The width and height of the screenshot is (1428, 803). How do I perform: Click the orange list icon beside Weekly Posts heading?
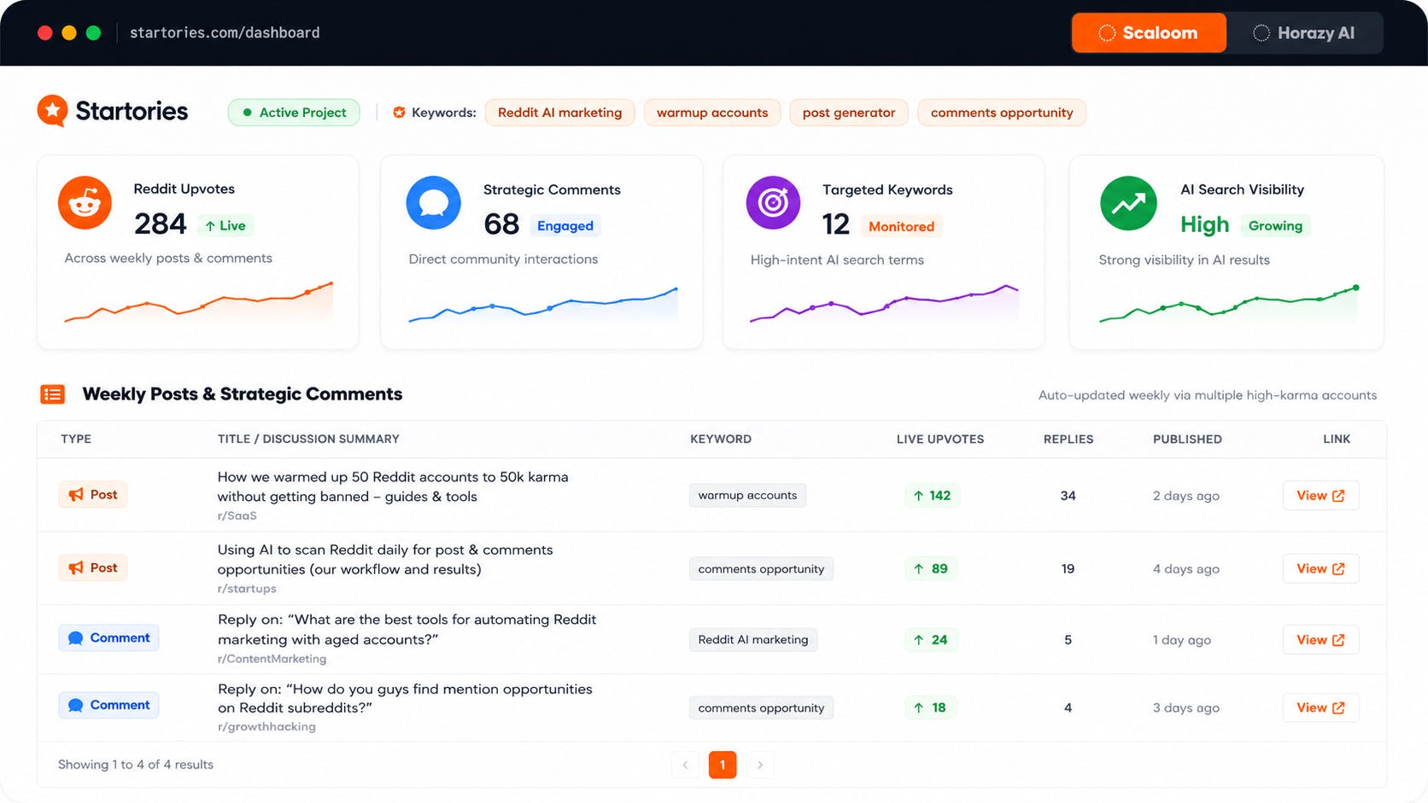click(52, 394)
